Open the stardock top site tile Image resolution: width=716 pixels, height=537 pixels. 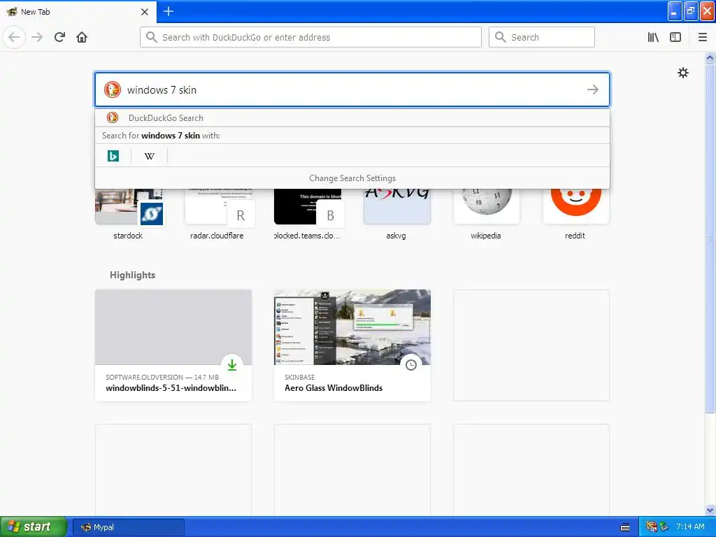(x=129, y=215)
